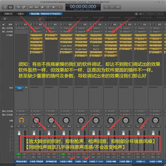166x166 pixels.
Task: Click the red record button
Action: 59,7
